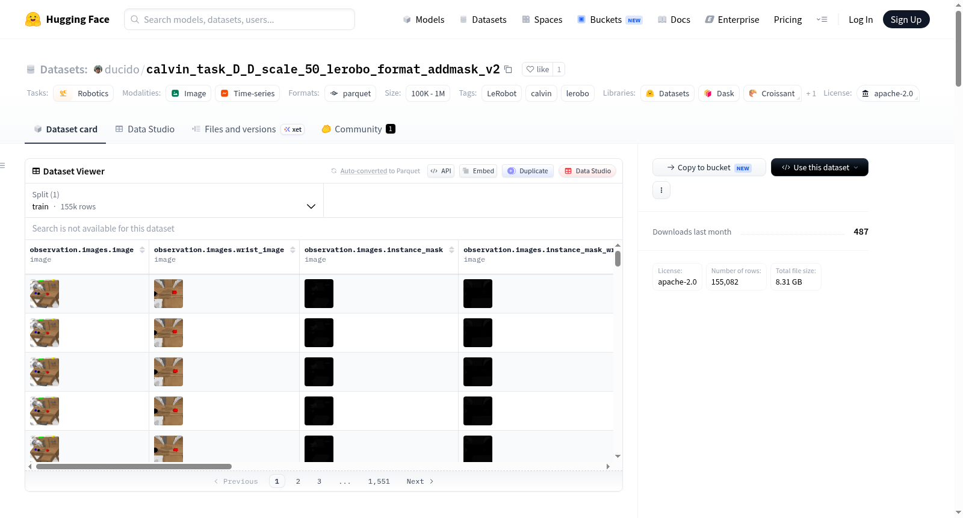Select the lerobo tag
The width and height of the screenshot is (963, 518).
point(577,93)
